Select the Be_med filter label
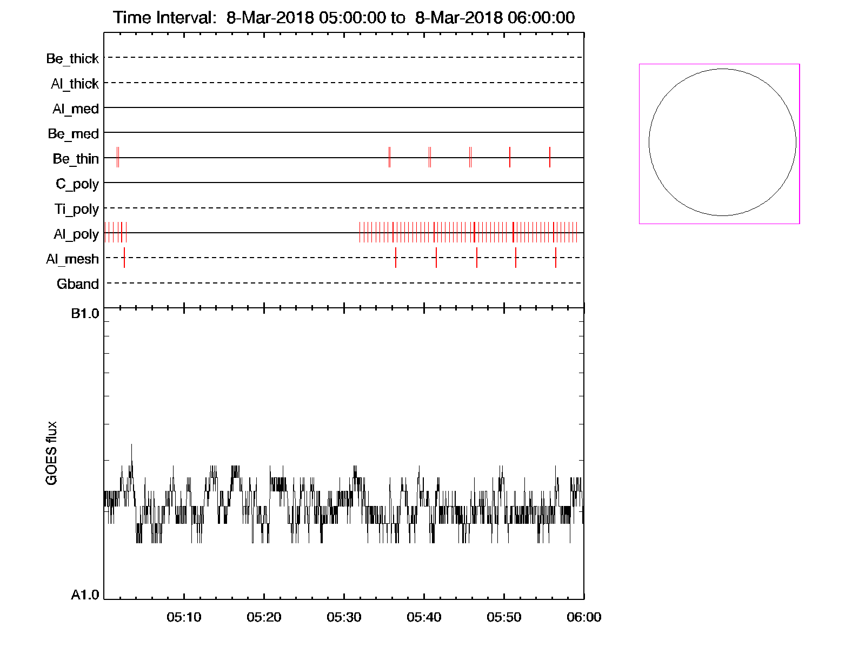865x648 pixels. click(x=73, y=133)
